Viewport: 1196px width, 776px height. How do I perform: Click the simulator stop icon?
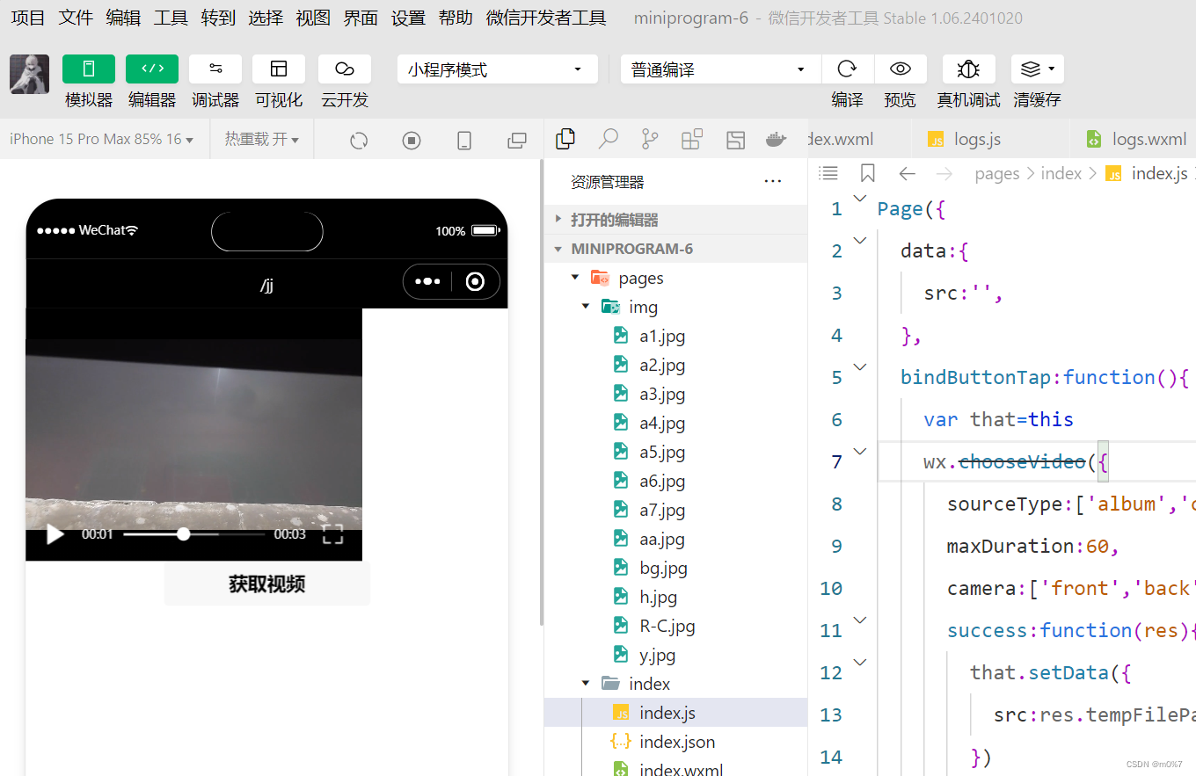pyautogui.click(x=411, y=141)
